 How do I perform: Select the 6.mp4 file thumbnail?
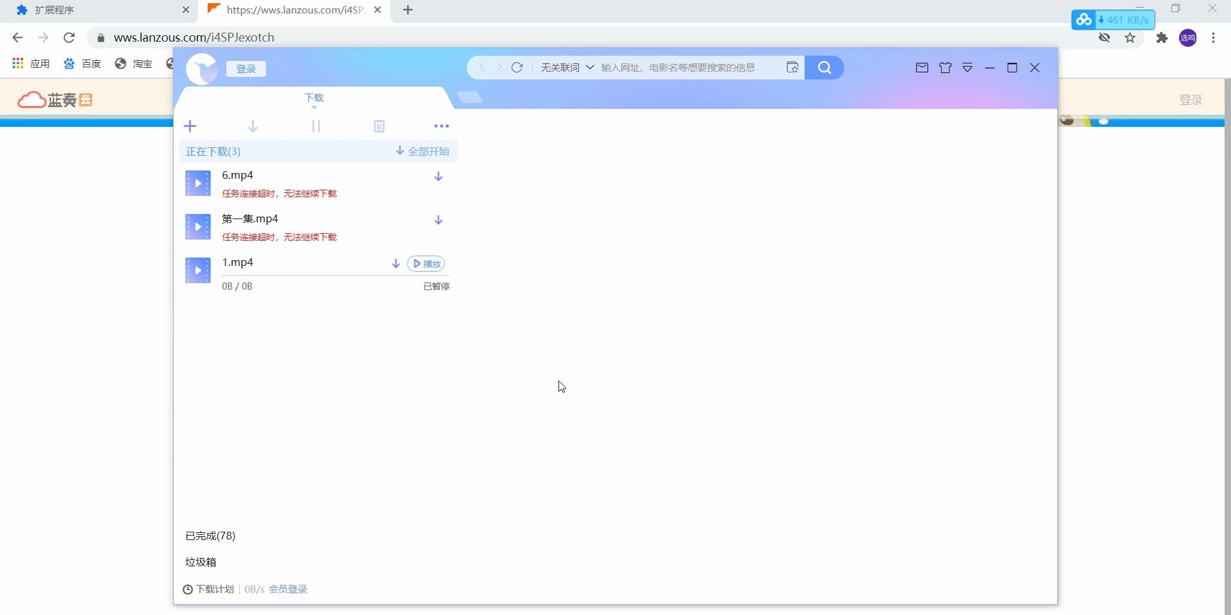[198, 183]
